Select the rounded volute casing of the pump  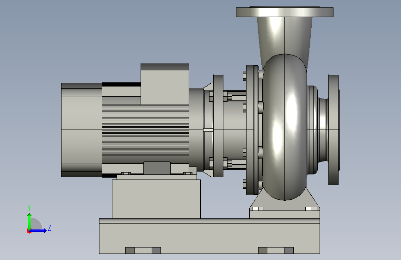tap(284, 127)
